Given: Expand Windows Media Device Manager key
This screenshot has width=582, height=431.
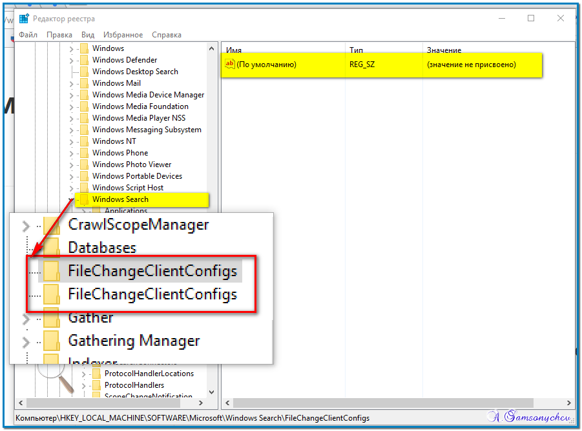Looking at the screenshot, I should [71, 95].
